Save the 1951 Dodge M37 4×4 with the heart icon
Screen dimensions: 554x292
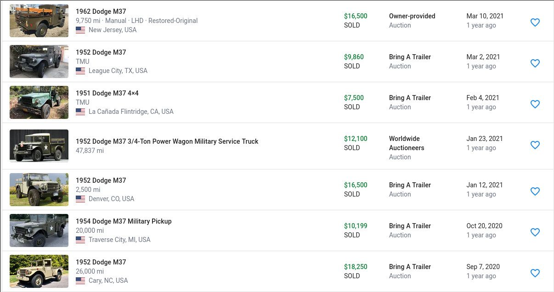click(535, 104)
